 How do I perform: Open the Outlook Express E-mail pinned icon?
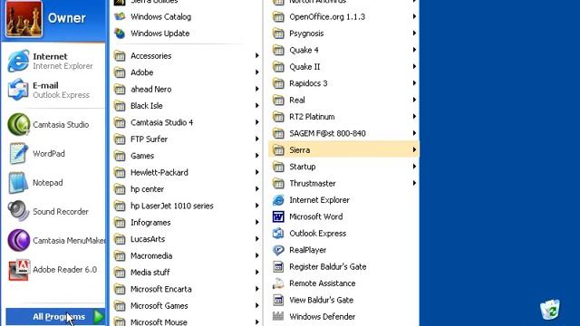click(18, 90)
